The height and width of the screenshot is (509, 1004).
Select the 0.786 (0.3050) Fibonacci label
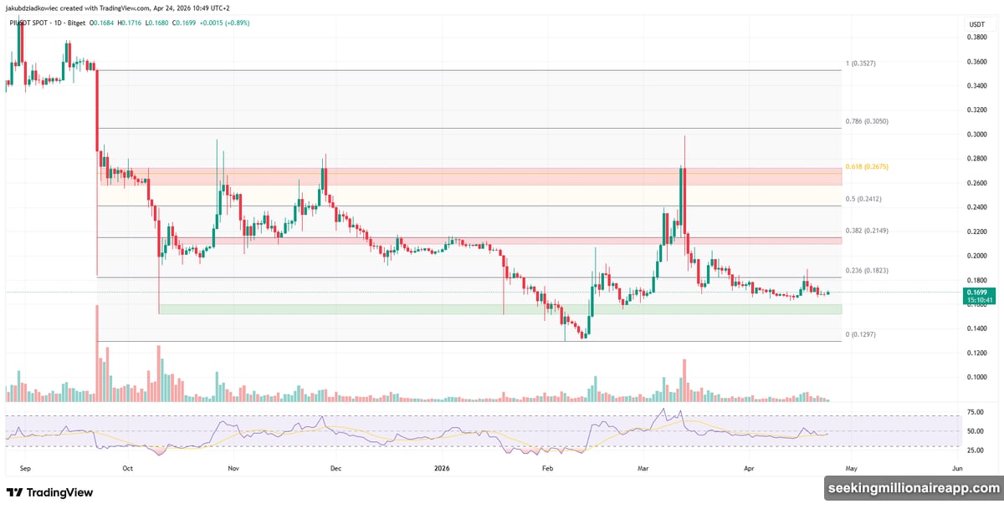click(x=867, y=121)
